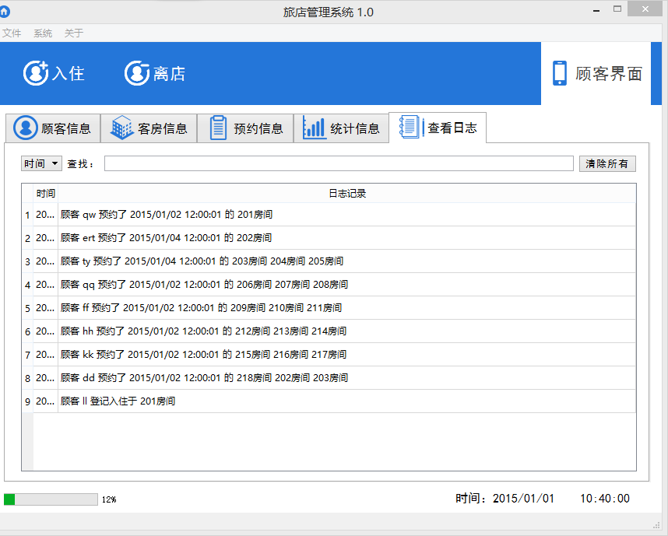Click the 12% progress label
This screenshot has width=668, height=536.
coord(109,499)
